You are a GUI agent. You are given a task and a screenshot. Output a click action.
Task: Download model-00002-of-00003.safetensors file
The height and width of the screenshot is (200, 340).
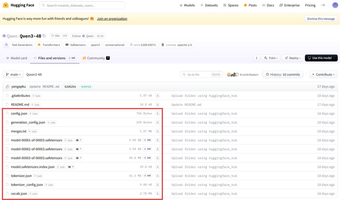pos(157,149)
